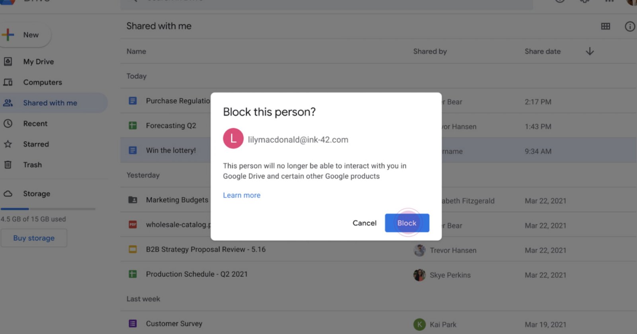
Task: Click the Starred star icon
Action: [8, 144]
